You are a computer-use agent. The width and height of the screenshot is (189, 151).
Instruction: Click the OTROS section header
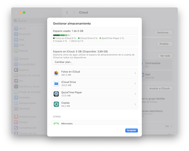pos(57,117)
